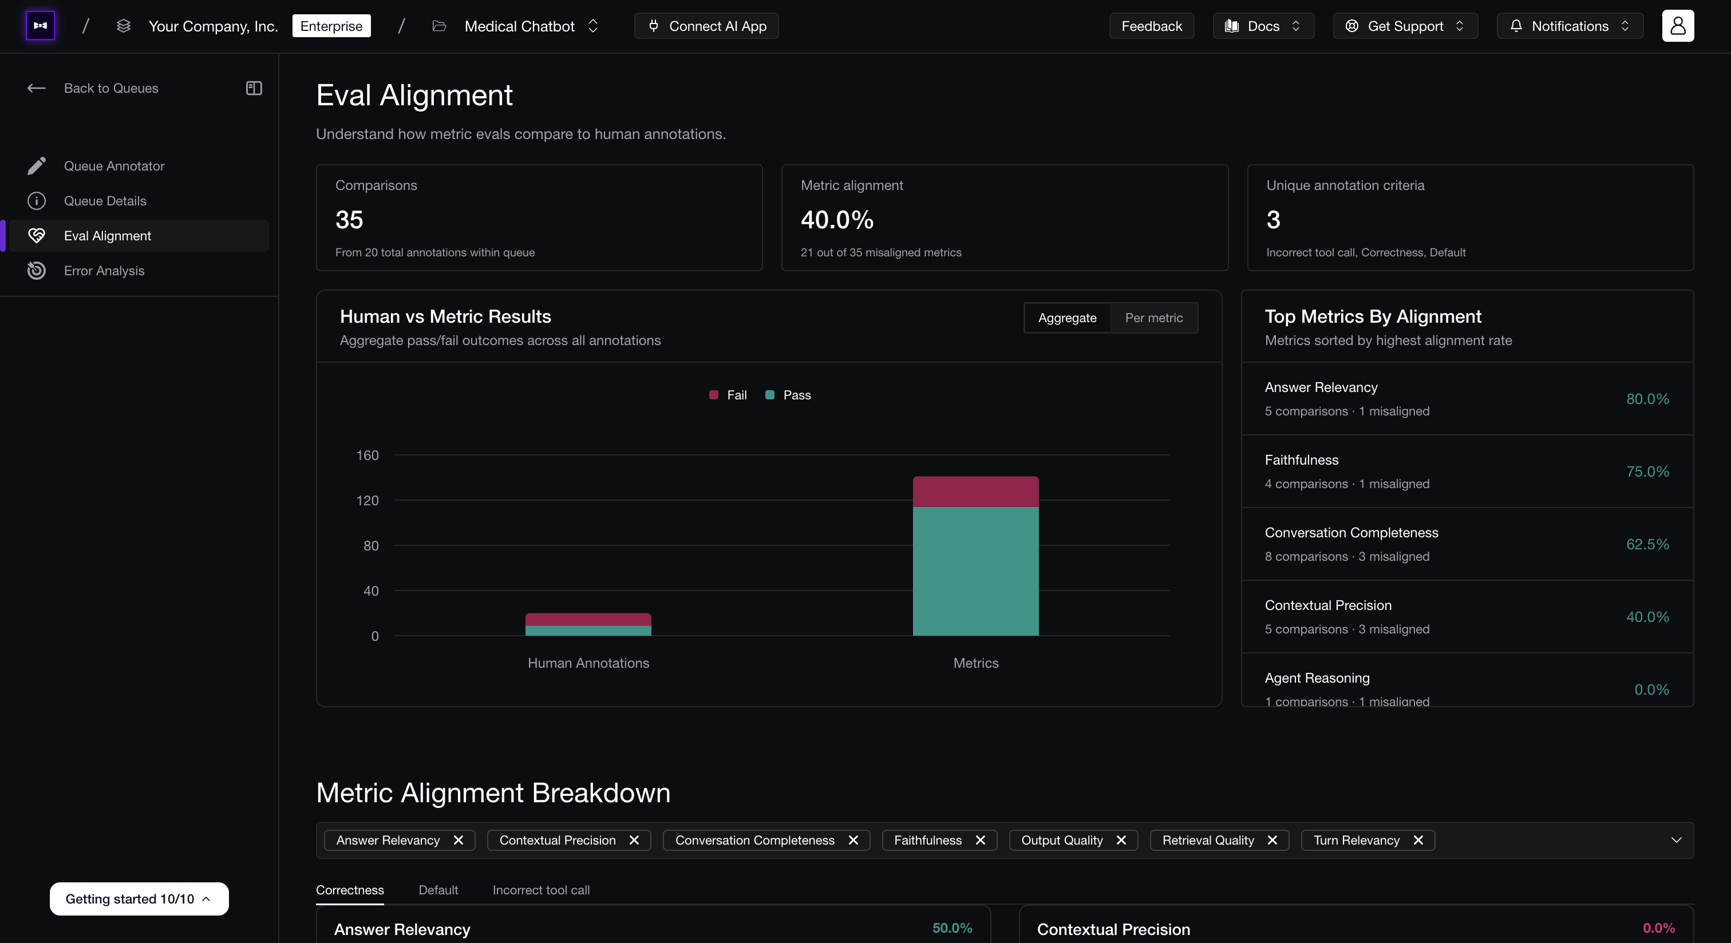Click the Feedback button
1731x943 pixels.
coord(1152,26)
